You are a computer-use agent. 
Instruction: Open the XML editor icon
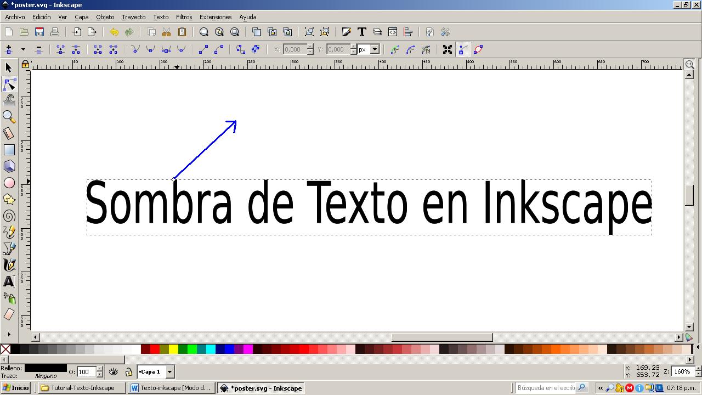393,32
